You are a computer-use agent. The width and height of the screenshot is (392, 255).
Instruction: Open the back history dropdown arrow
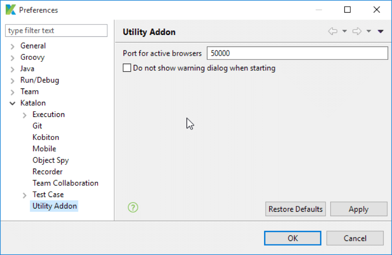344,32
